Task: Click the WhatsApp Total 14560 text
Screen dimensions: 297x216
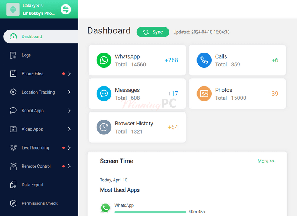Action: 131,65
